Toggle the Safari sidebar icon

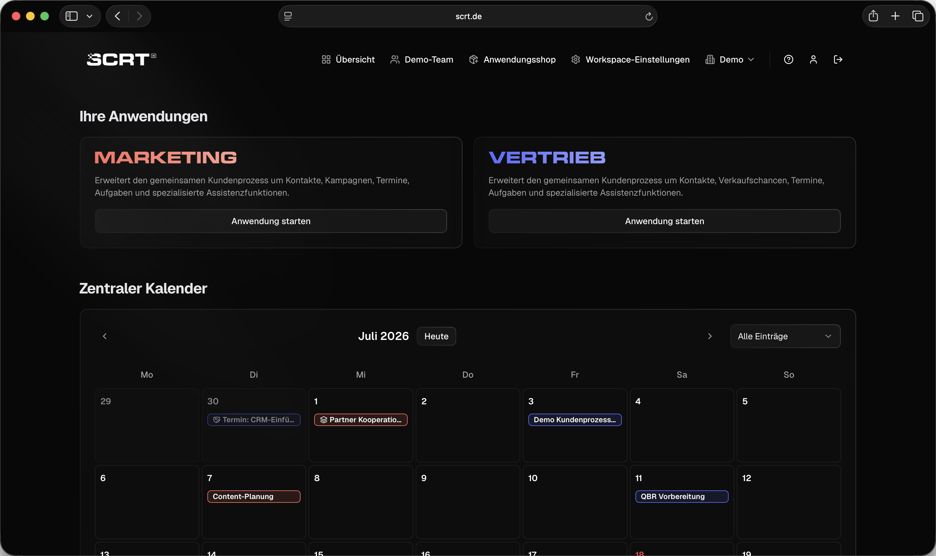pyautogui.click(x=71, y=16)
